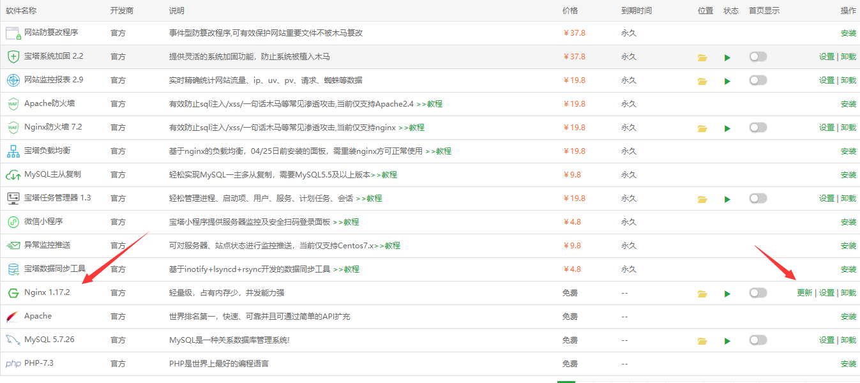This screenshot has width=860, height=383.
Task: Click 卸载 for MySQL 5.7.26
Action: pyautogui.click(x=849, y=340)
